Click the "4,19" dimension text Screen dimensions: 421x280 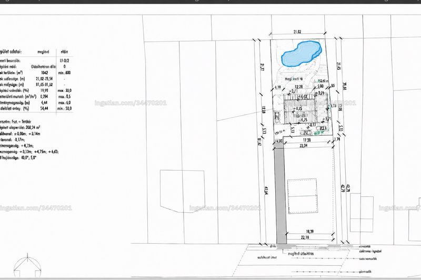pyautogui.click(x=278, y=87)
